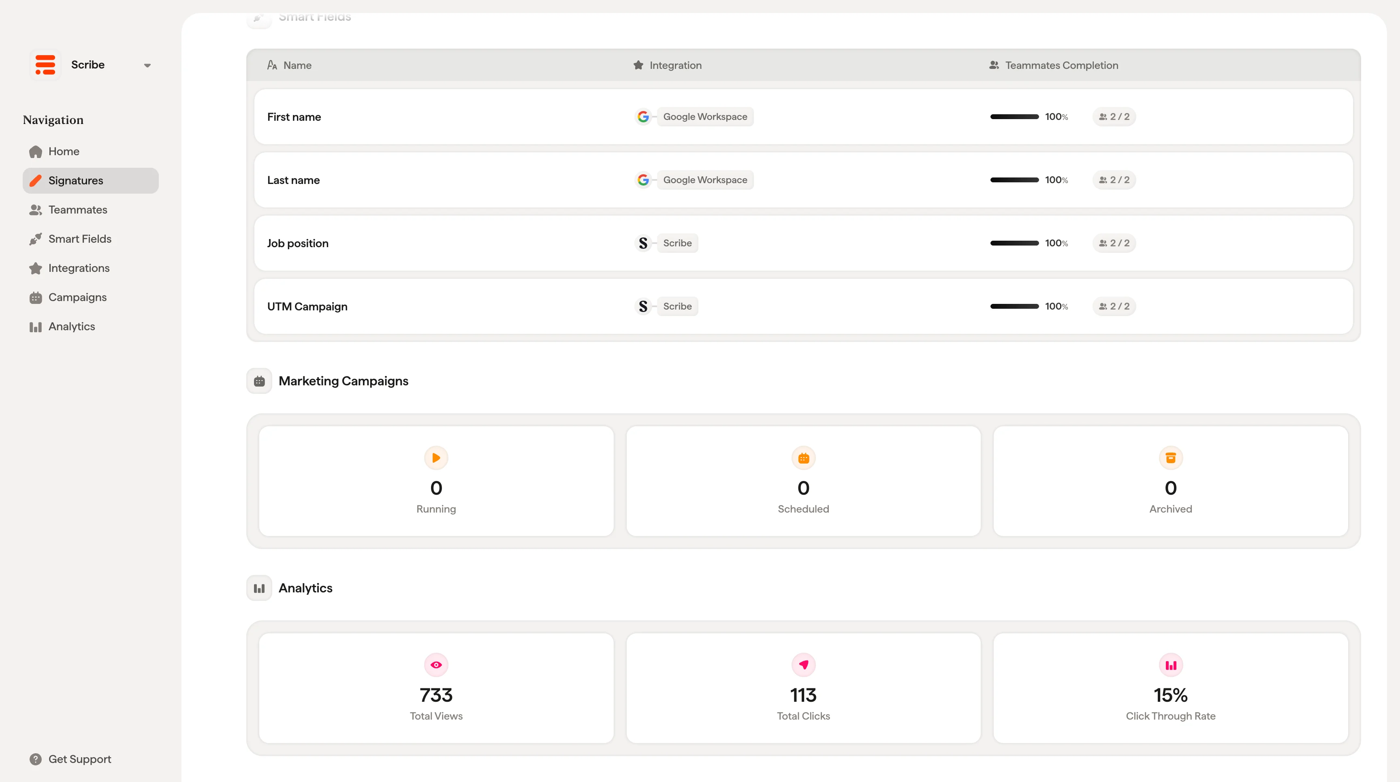Click the 2 / 2 badge in Job position row
The height and width of the screenshot is (782, 1400).
click(x=1114, y=243)
